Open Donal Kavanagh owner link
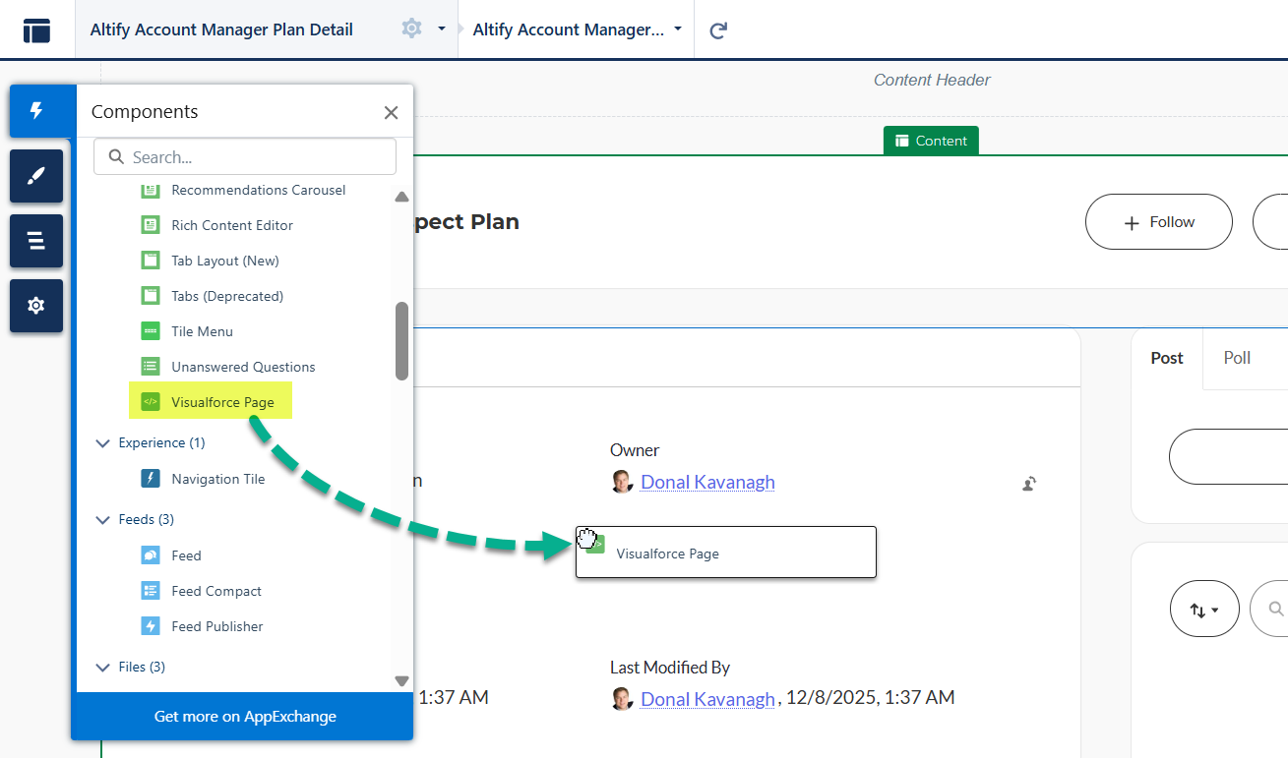Screen dimensions: 1288x758 (x=707, y=482)
